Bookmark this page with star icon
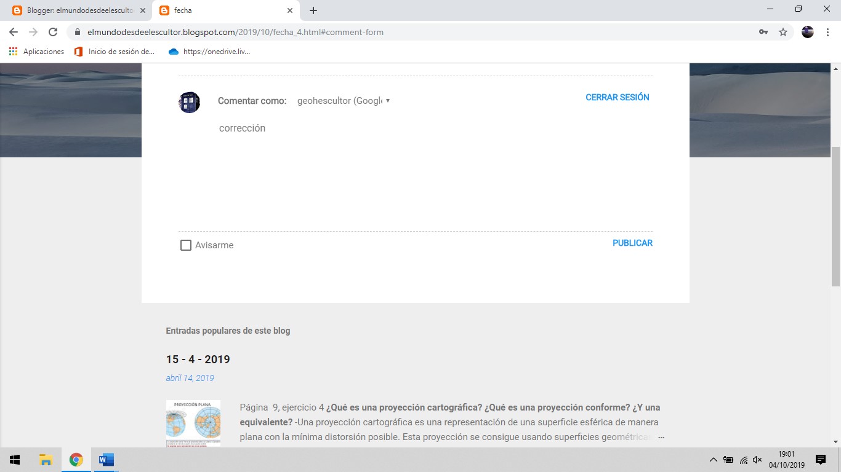841x472 pixels. pyautogui.click(x=783, y=32)
